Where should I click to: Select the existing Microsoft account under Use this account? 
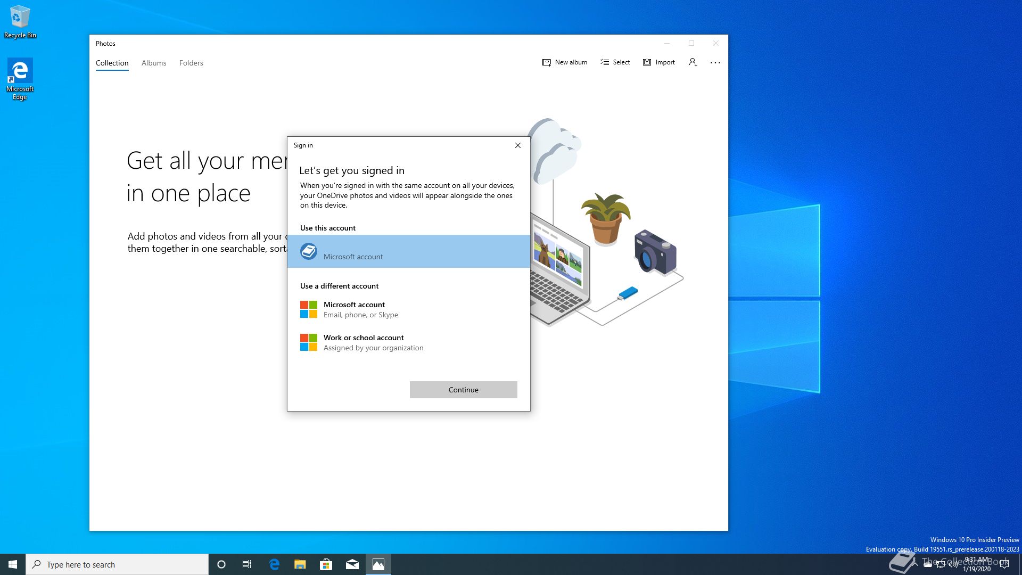point(409,251)
